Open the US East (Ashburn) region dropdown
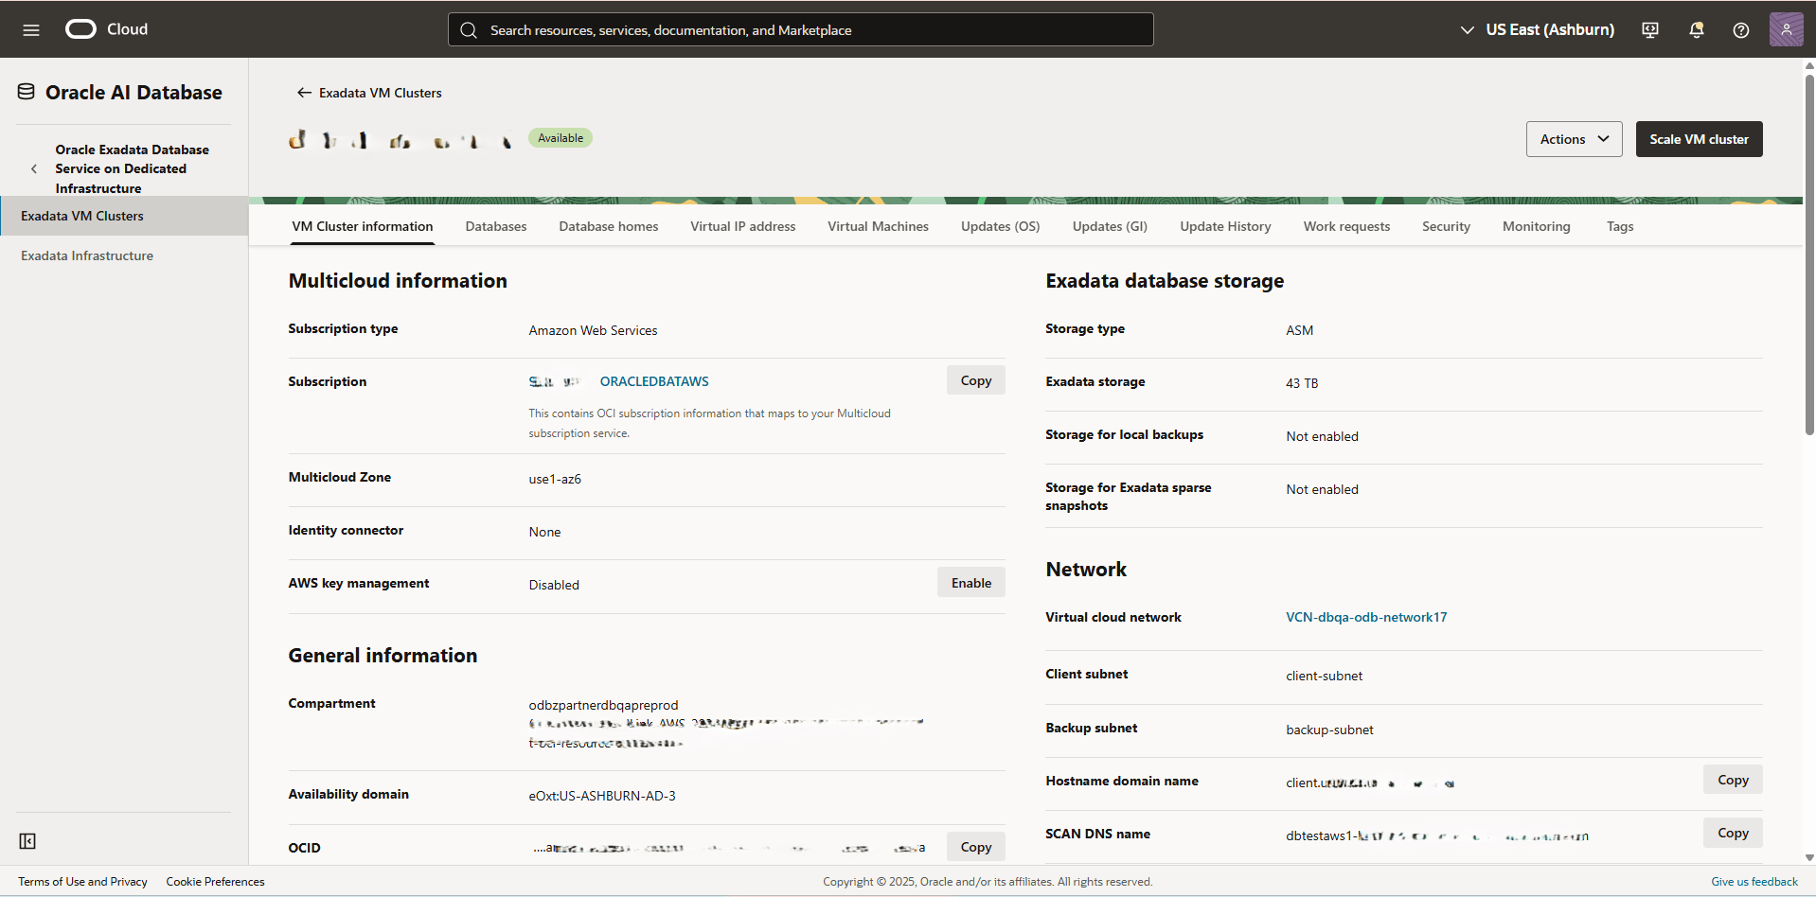Screen dimensions: 1816x897 click(1537, 29)
